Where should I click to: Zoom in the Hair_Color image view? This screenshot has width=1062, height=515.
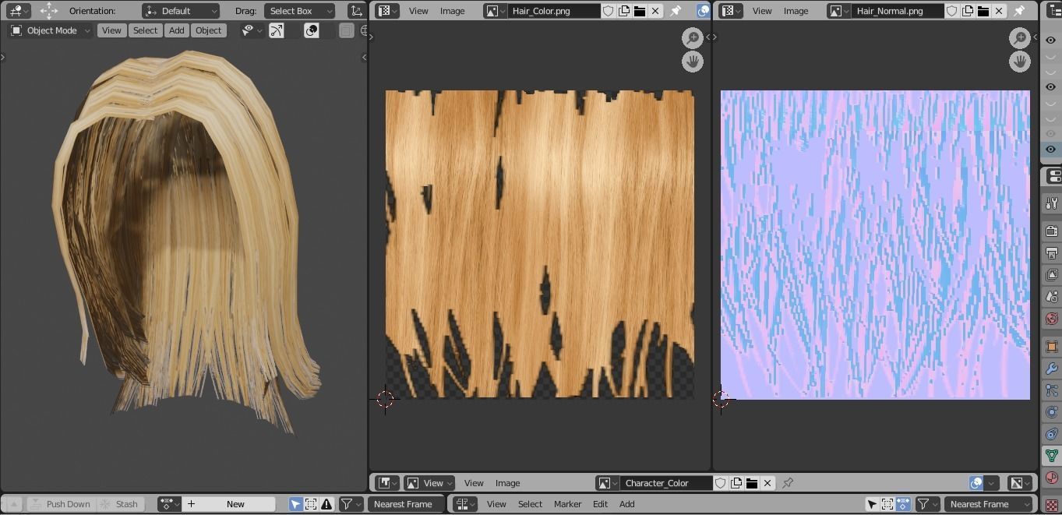click(693, 37)
